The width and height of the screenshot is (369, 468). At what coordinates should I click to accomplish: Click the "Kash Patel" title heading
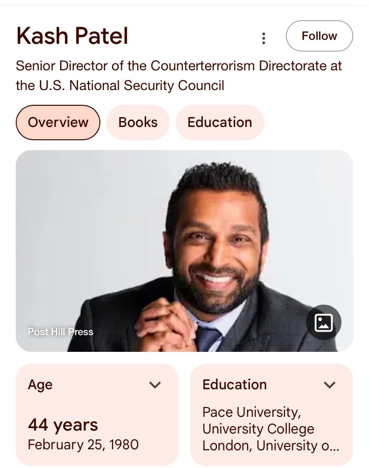coord(72,36)
